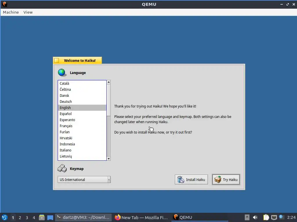Click the Install Haiku button
The height and width of the screenshot is (222, 297).
click(191, 180)
